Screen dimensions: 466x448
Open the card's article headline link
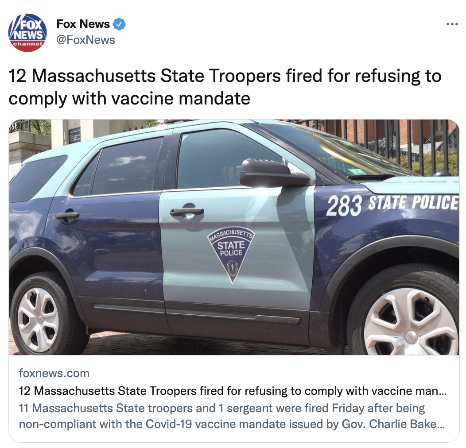pyautogui.click(x=233, y=391)
